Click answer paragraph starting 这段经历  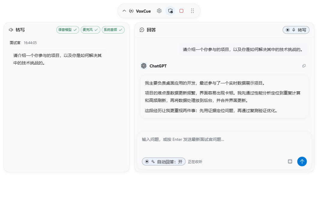click(x=211, y=111)
